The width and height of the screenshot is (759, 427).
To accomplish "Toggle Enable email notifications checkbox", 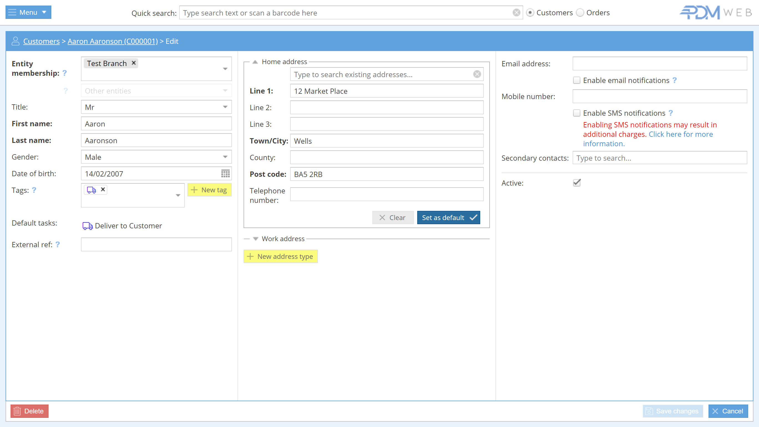I will pos(577,80).
